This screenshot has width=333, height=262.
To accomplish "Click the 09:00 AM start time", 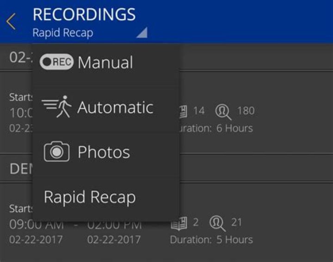I will coord(37,225).
